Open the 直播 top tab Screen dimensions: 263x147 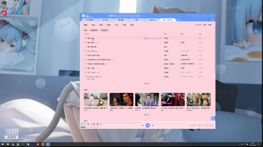tap(121, 20)
